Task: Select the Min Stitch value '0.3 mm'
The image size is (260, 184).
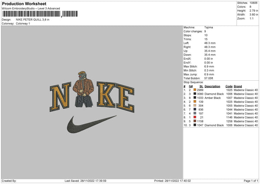Action: click(x=209, y=70)
